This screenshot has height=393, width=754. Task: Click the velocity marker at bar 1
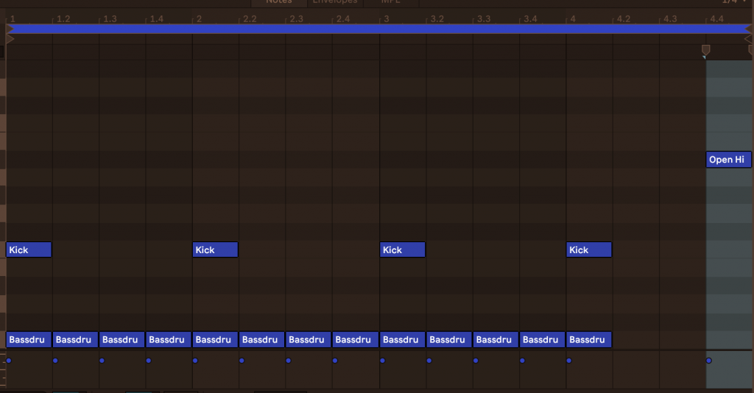[x=9, y=361]
